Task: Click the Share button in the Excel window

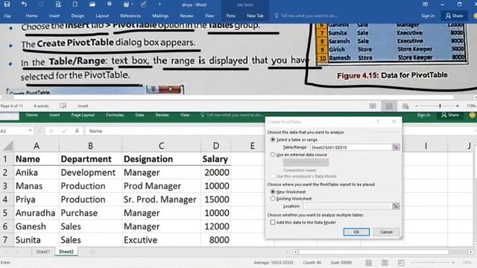Action: [x=450, y=115]
